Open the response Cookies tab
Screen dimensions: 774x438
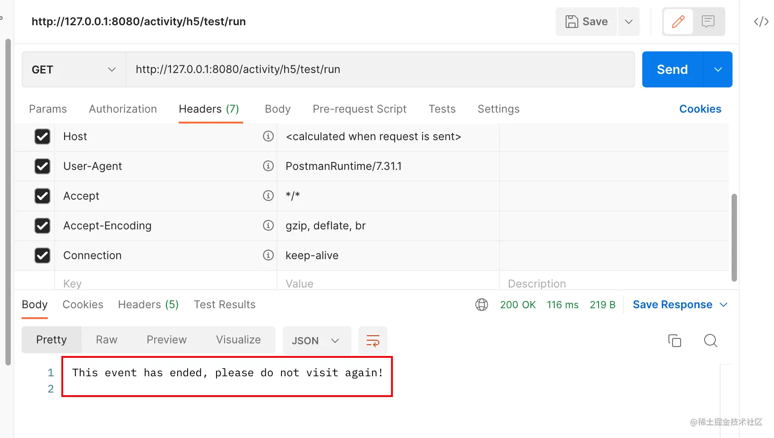[83, 305]
